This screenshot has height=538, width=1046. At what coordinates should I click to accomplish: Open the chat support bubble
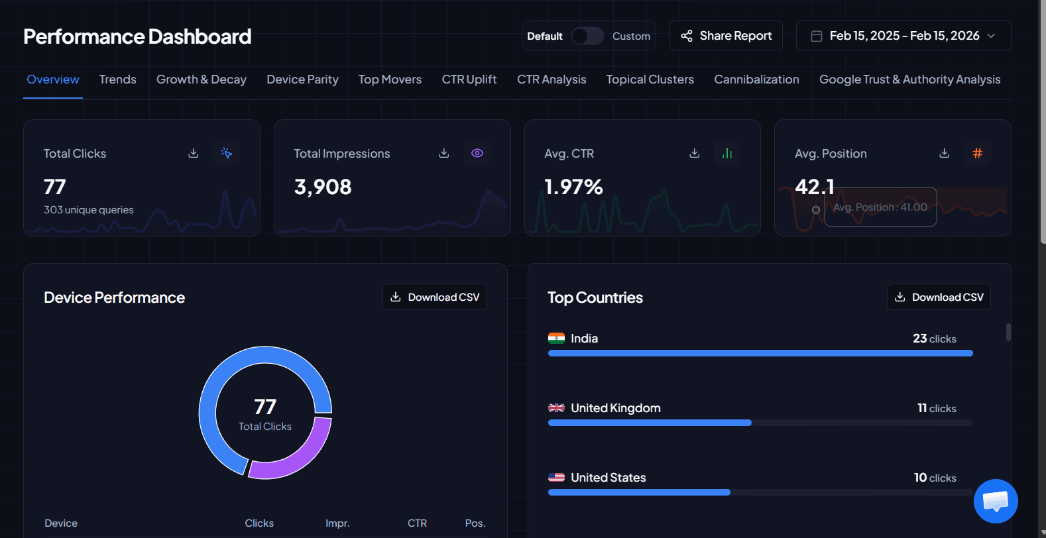pos(996,501)
